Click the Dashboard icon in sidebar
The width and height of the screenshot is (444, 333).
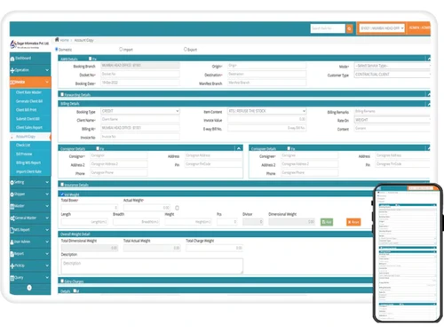pyautogui.click(x=12, y=59)
